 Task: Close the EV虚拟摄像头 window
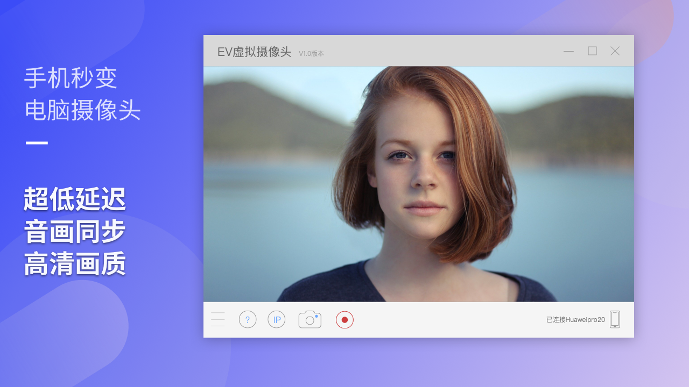pos(615,51)
